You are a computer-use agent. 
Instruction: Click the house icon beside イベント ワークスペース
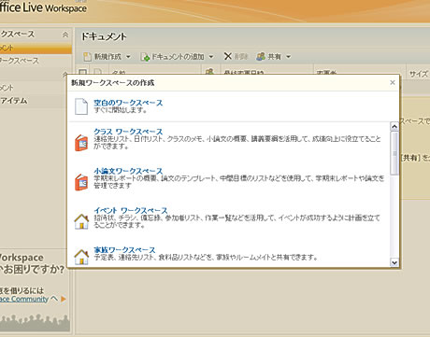point(81,221)
